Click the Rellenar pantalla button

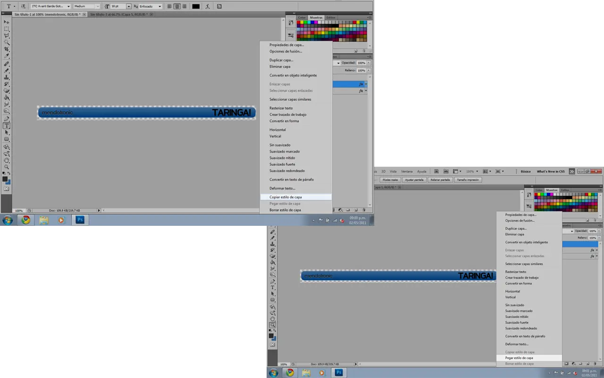[441, 180]
